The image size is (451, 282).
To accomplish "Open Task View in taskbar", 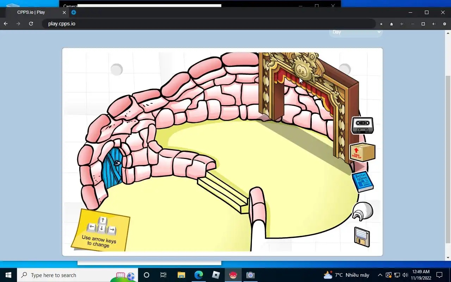I will 163,275.
